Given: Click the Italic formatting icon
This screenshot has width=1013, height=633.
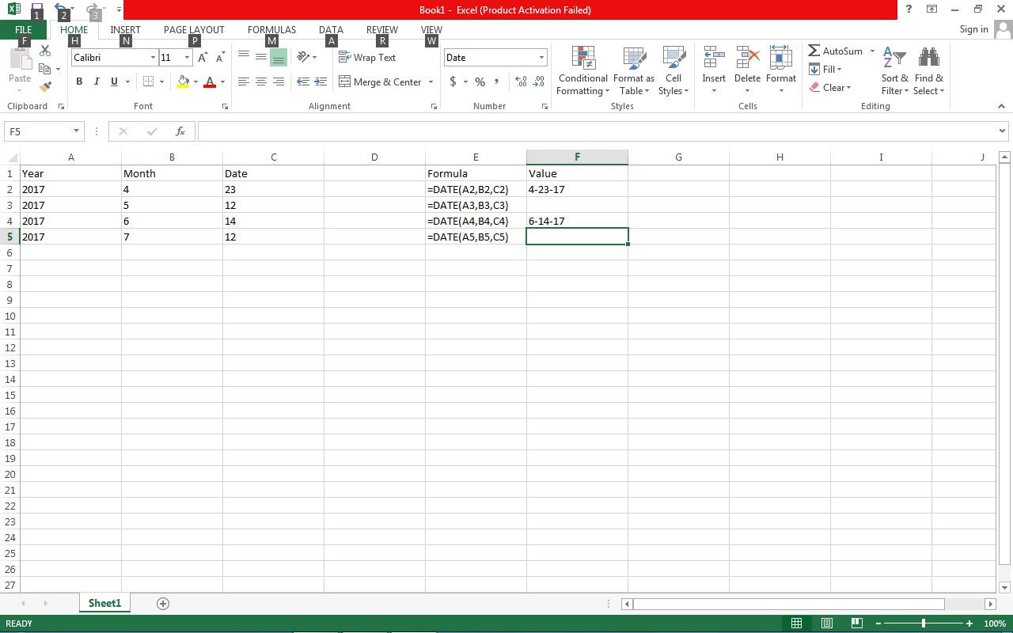Looking at the screenshot, I should coord(96,81).
